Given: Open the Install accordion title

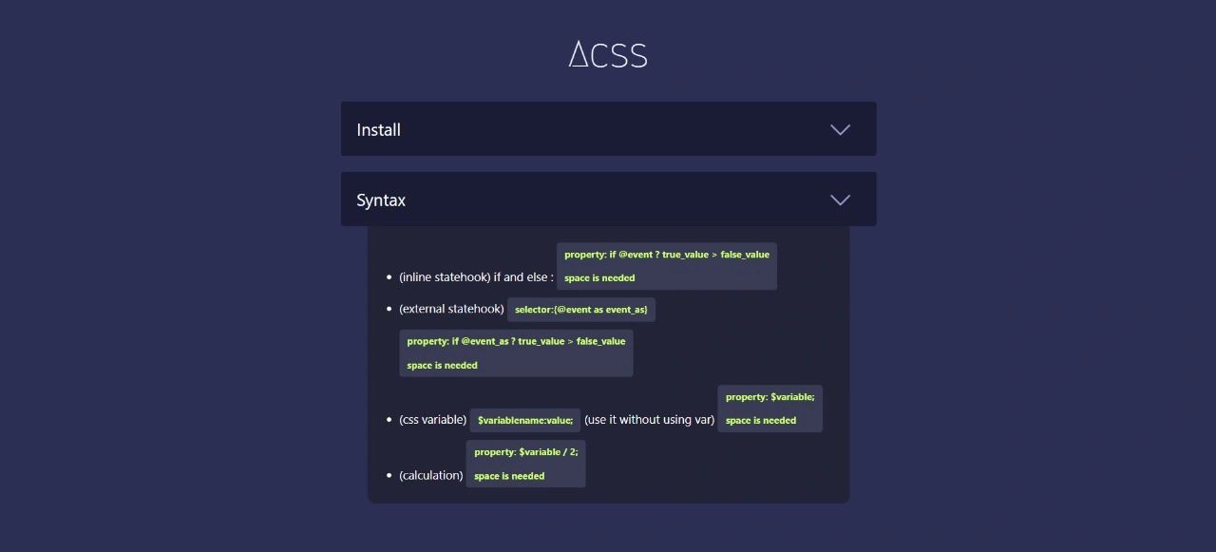Looking at the screenshot, I should 378,130.
